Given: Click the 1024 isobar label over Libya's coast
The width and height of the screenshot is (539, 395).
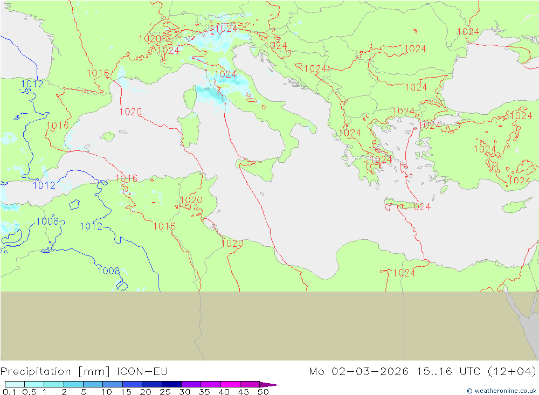Looking at the screenshot, I should point(404,273).
